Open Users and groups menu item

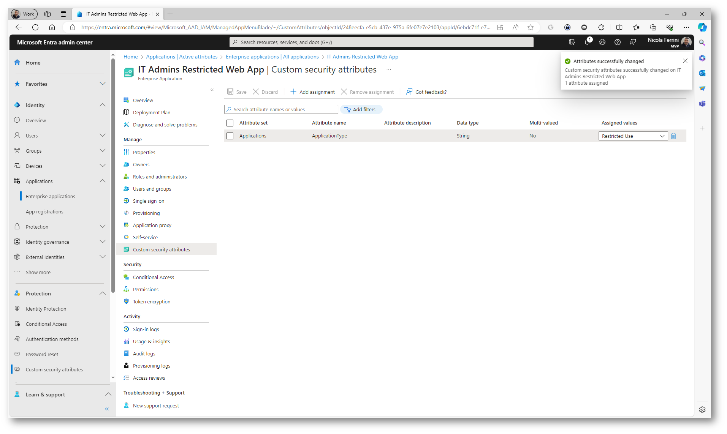[152, 189]
